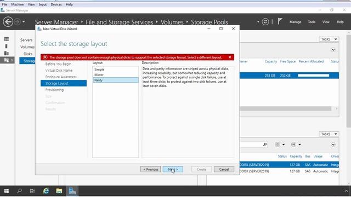
Task: Sort disks by Bus column
Action: [x=308, y=157]
